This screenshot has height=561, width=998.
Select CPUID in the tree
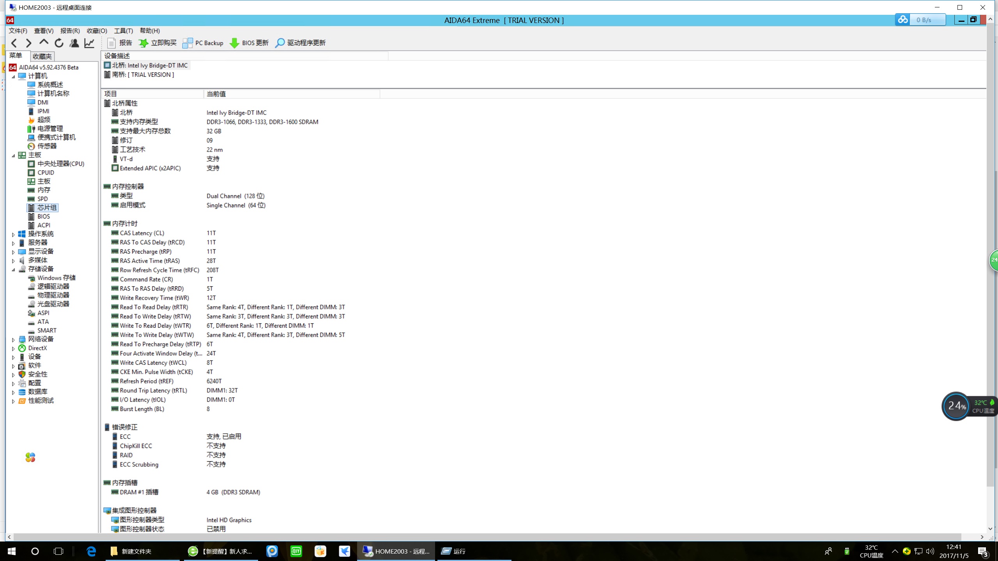click(46, 173)
